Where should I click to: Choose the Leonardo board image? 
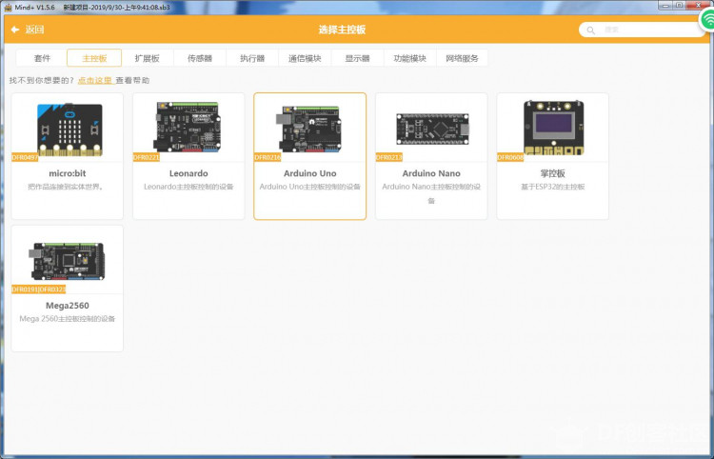pyautogui.click(x=188, y=127)
